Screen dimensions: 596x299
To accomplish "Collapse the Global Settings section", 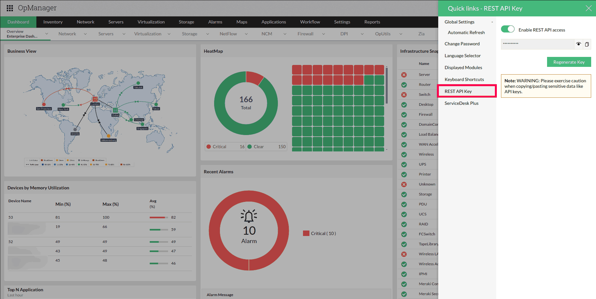I will coord(492,22).
